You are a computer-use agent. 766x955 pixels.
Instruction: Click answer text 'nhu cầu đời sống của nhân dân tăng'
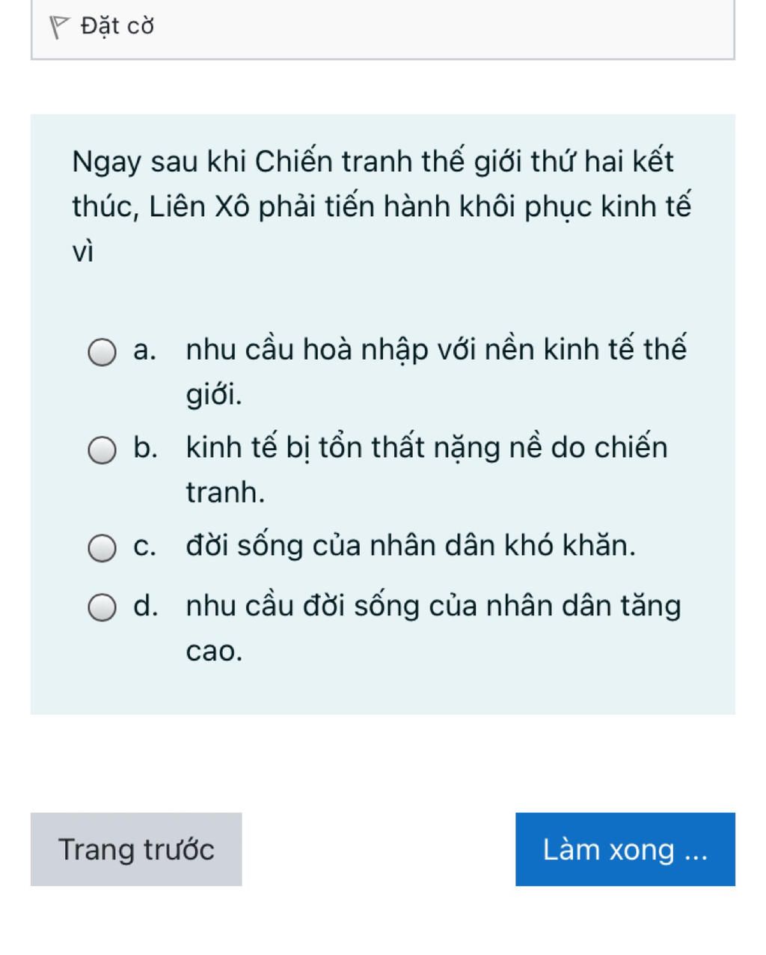pyautogui.click(x=433, y=606)
